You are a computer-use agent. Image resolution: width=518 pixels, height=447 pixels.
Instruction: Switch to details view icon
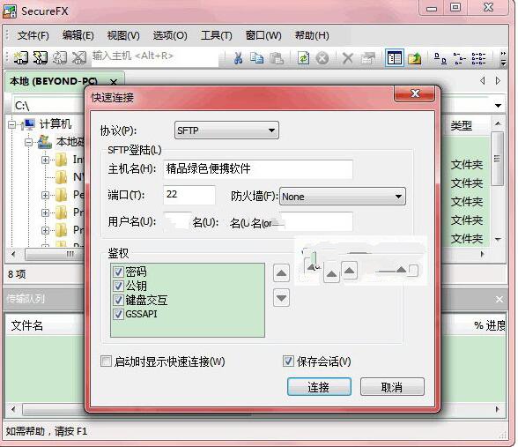(x=478, y=58)
